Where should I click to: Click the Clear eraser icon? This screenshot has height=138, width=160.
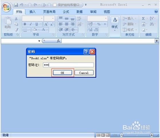pyautogui.click(x=143, y=30)
